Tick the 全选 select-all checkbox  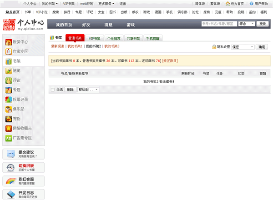pos(53,90)
